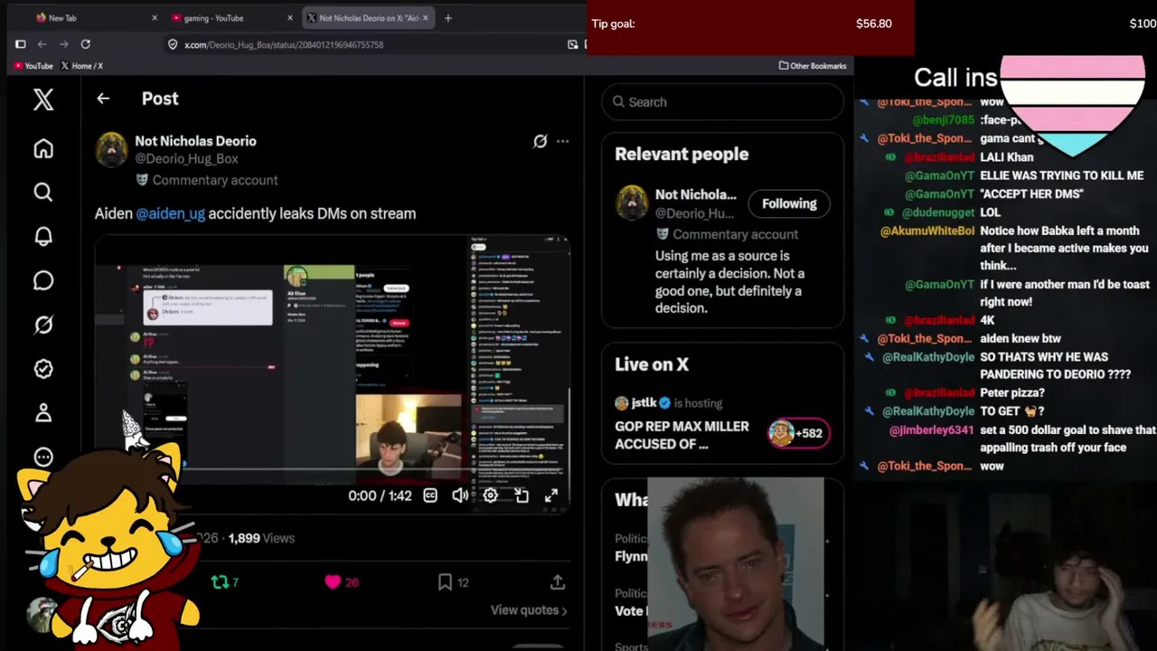Screen dimensions: 1157x651
Task: Click the Tip goal progress bar
Action: [750, 27]
